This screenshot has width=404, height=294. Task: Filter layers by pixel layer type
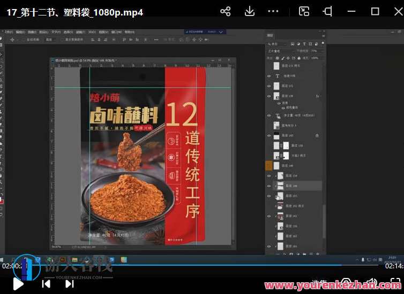coord(293,44)
